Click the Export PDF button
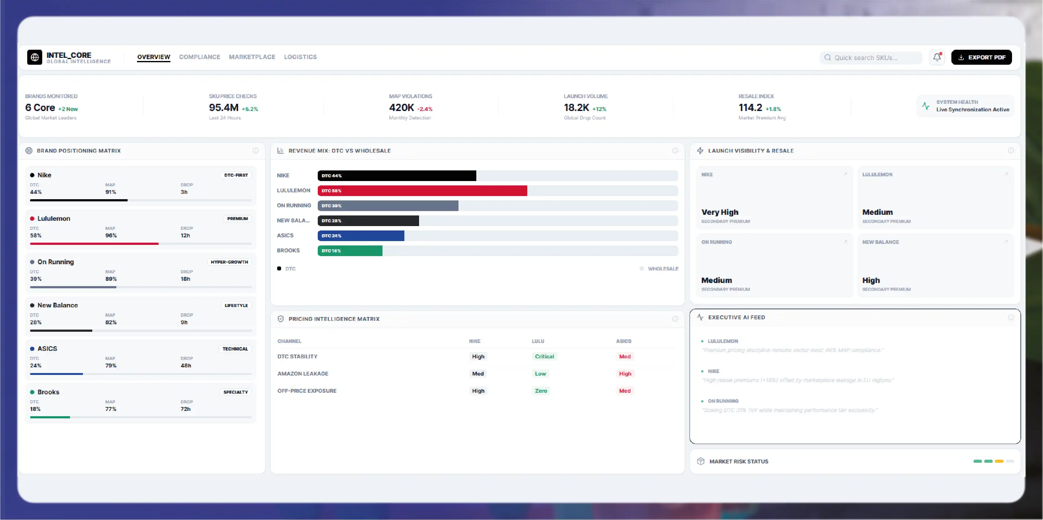Image resolution: width=1043 pixels, height=520 pixels. point(981,57)
